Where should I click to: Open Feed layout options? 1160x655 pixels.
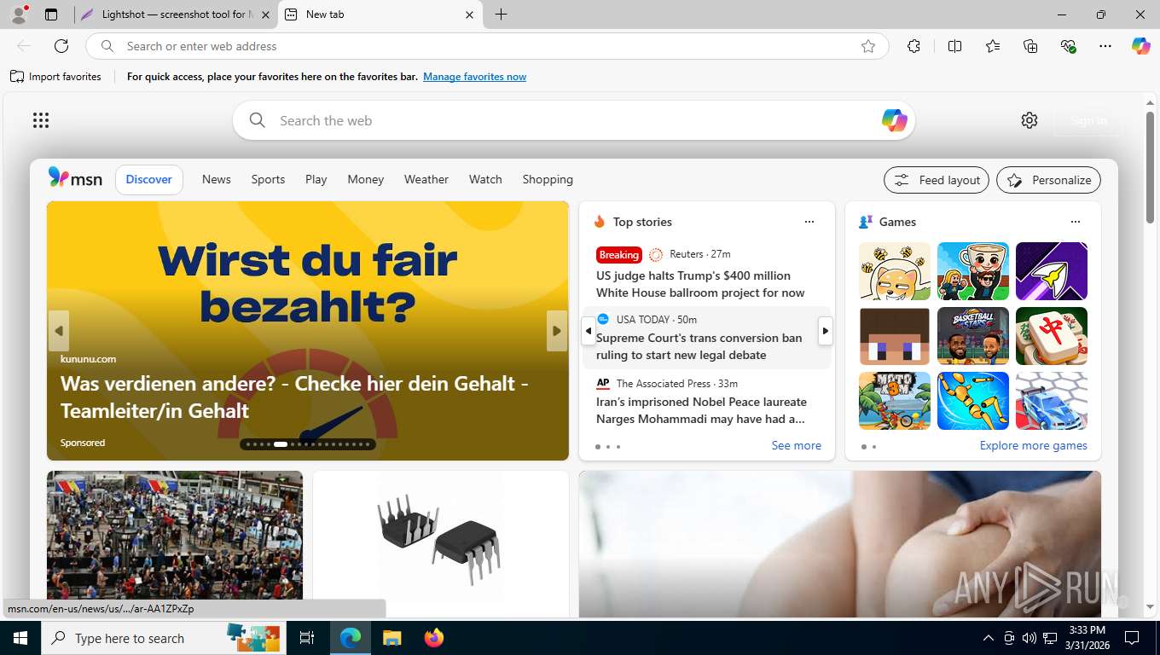tap(937, 180)
